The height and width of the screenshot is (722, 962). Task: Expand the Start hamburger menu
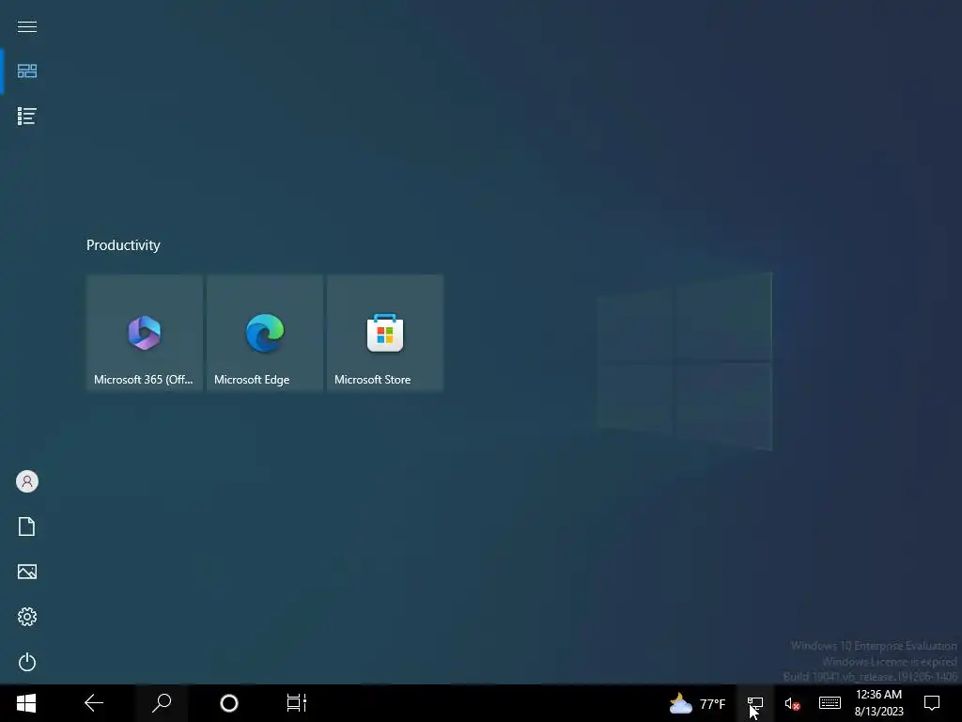pos(27,26)
